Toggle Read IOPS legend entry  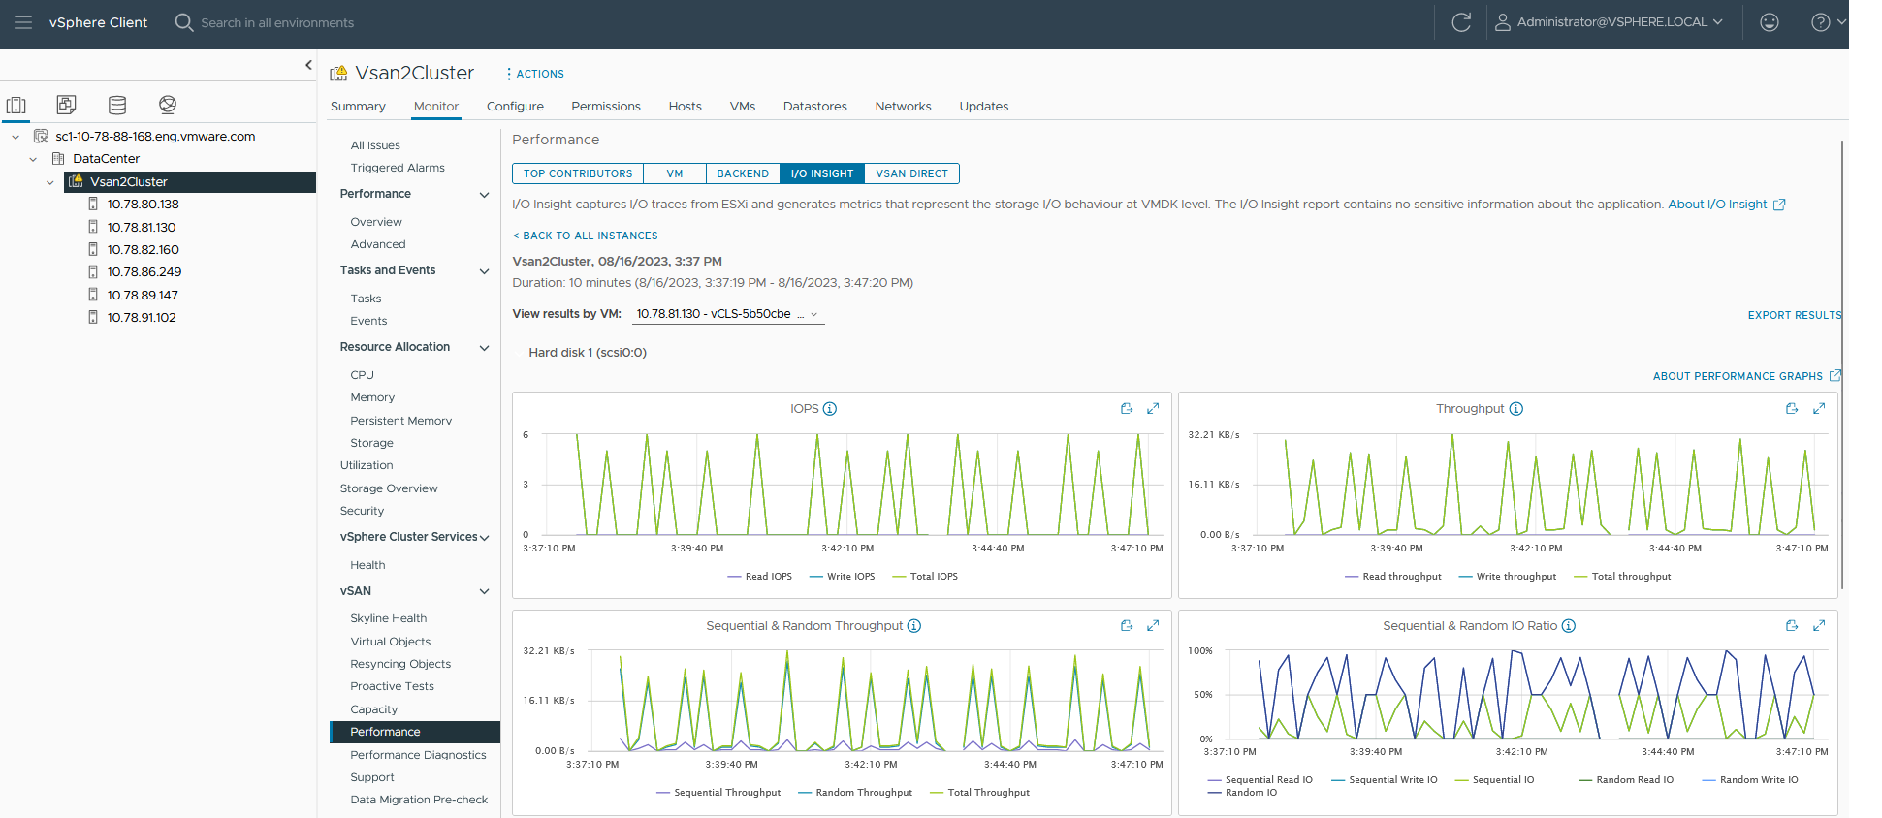click(759, 577)
